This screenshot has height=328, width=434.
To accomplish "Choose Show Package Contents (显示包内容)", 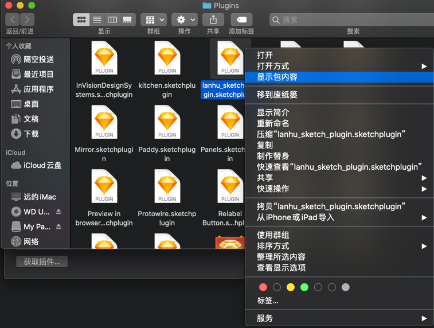I will tap(339, 77).
